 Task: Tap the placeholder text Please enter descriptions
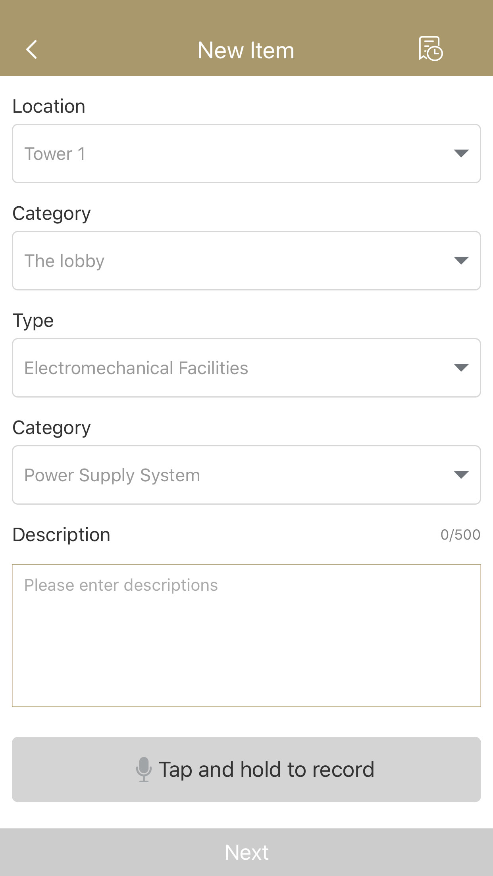click(x=121, y=586)
